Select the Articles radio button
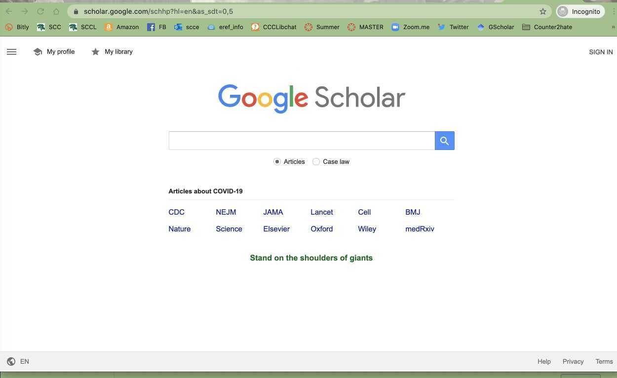This screenshot has height=378, width=617. [277, 161]
